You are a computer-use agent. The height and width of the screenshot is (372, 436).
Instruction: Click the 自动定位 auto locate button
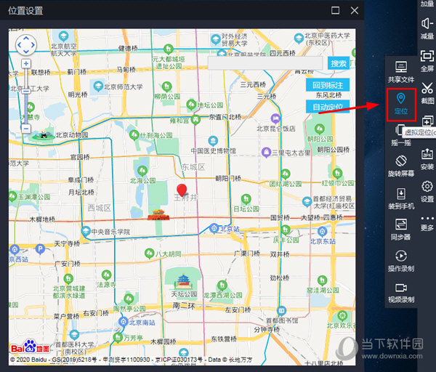click(328, 107)
